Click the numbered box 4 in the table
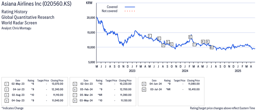The width and height of the screenshot is (258, 110). click(6, 101)
